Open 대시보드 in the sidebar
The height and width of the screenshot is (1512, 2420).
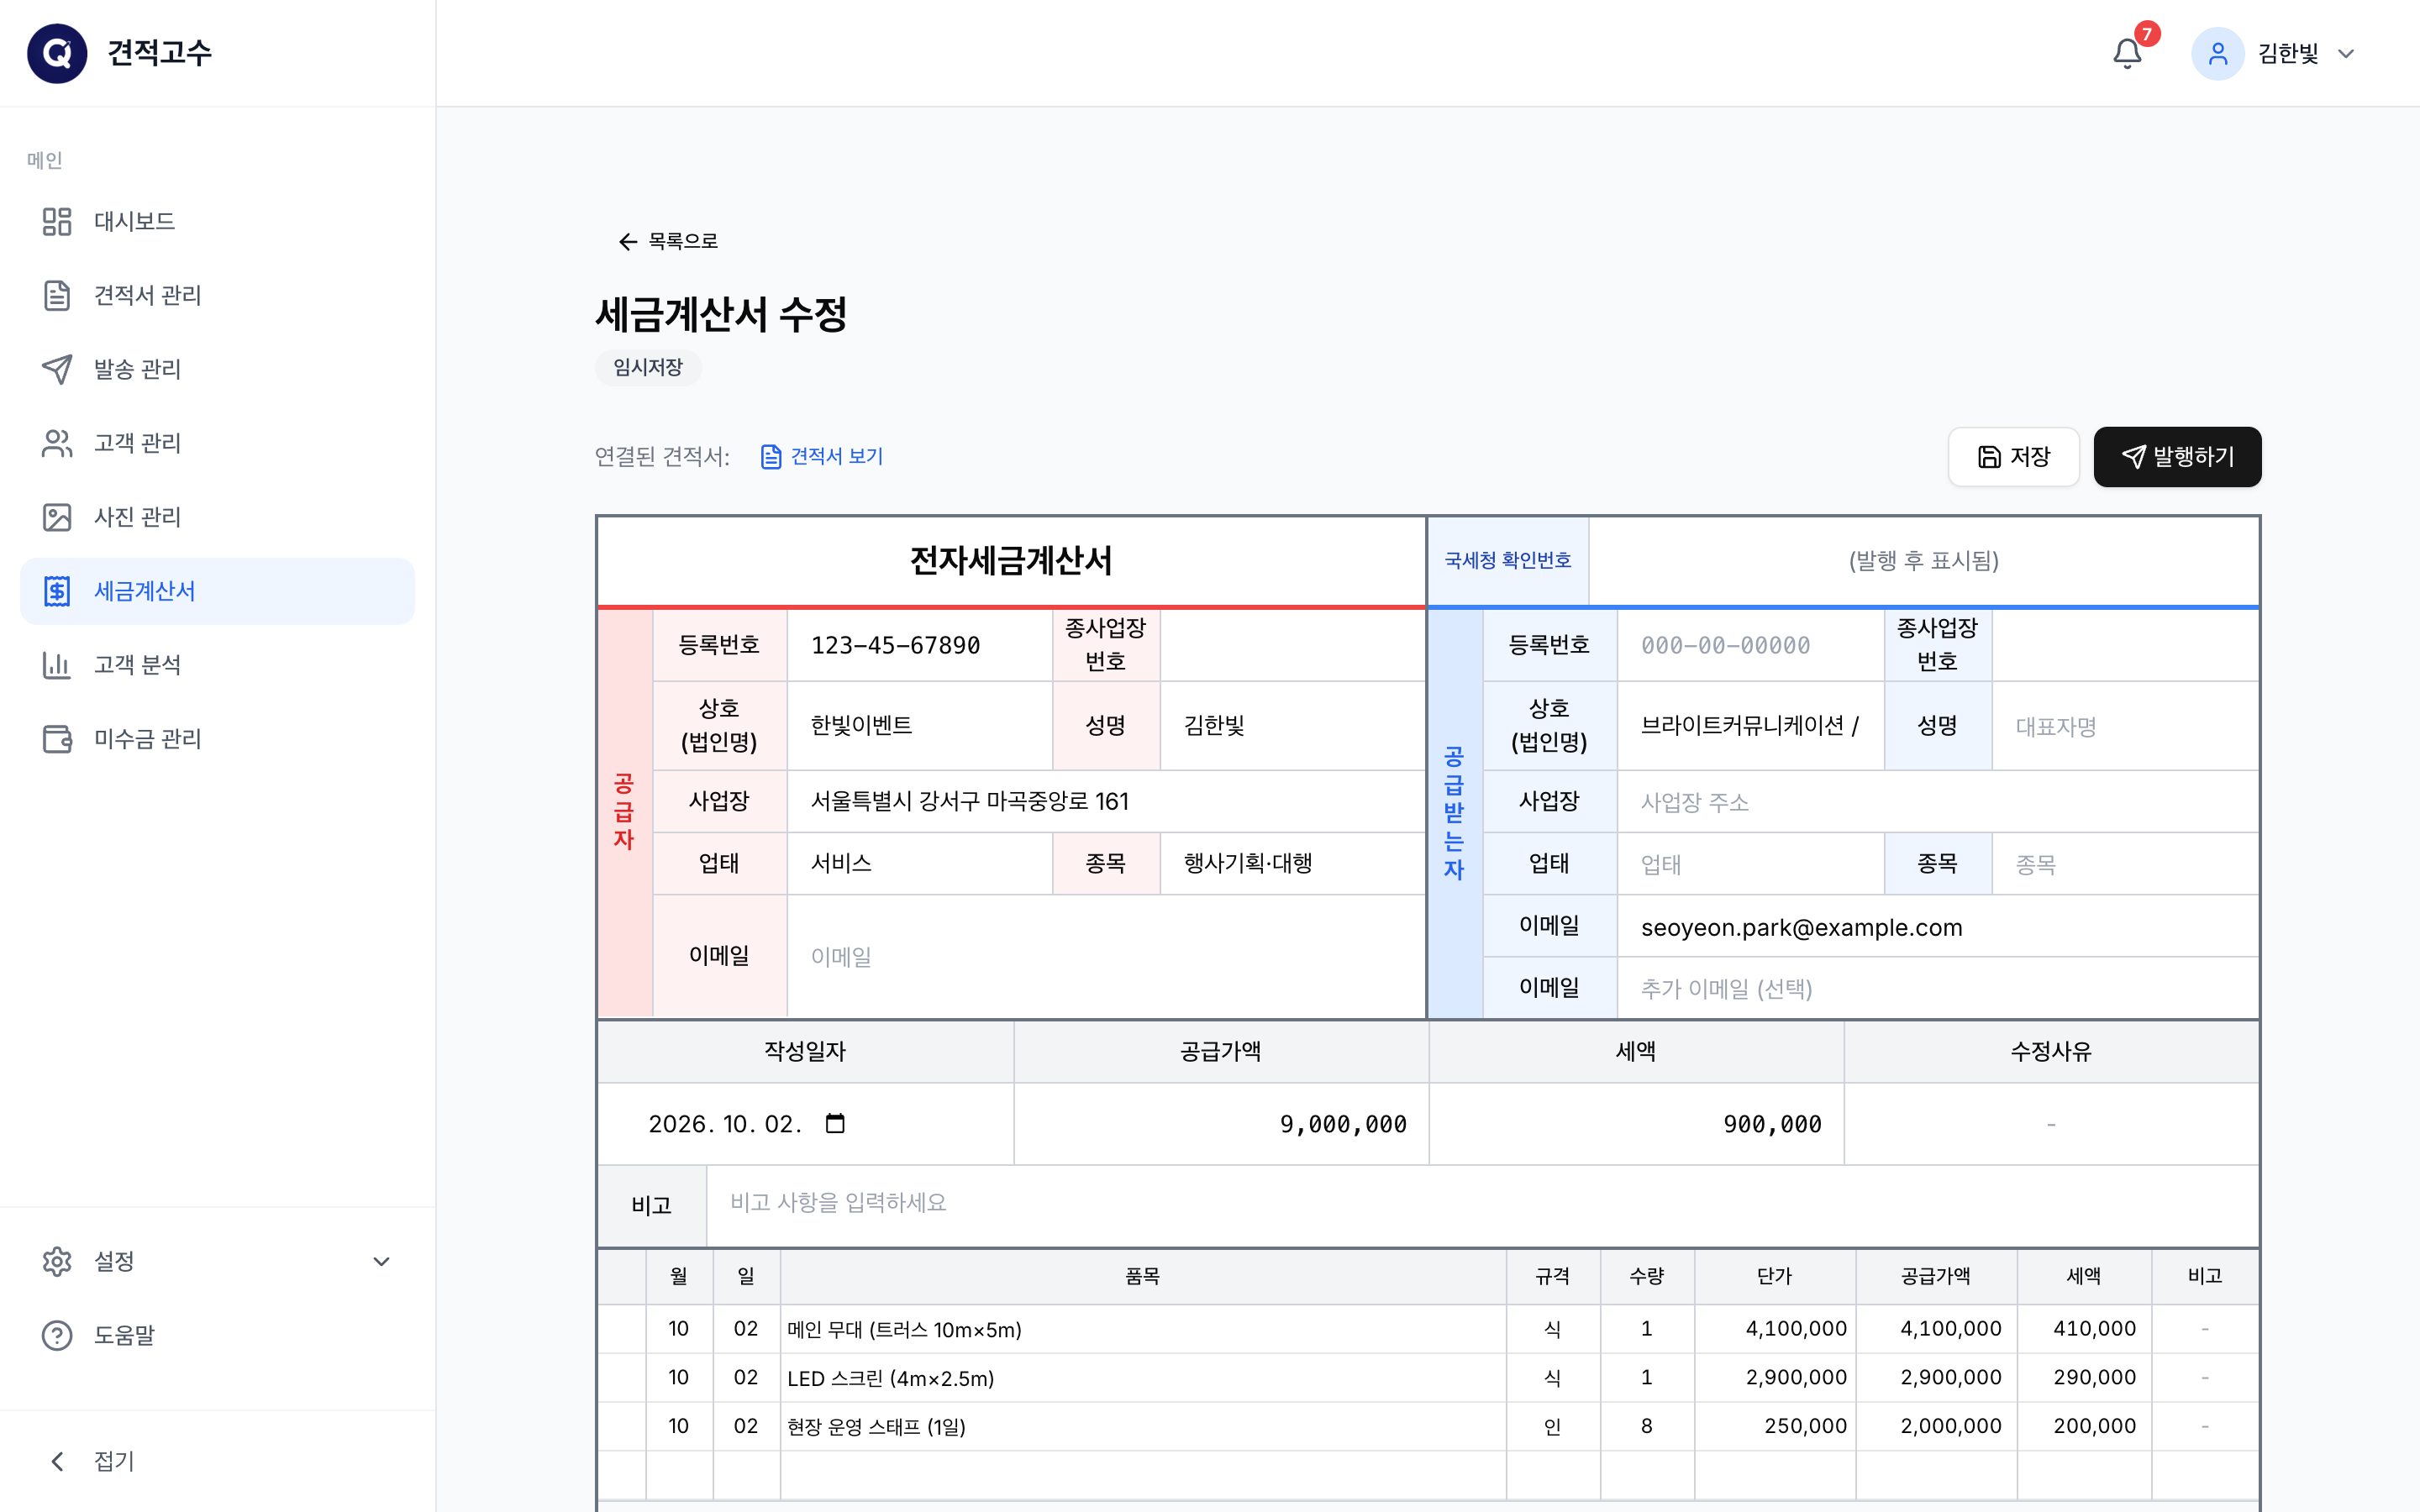(217, 221)
